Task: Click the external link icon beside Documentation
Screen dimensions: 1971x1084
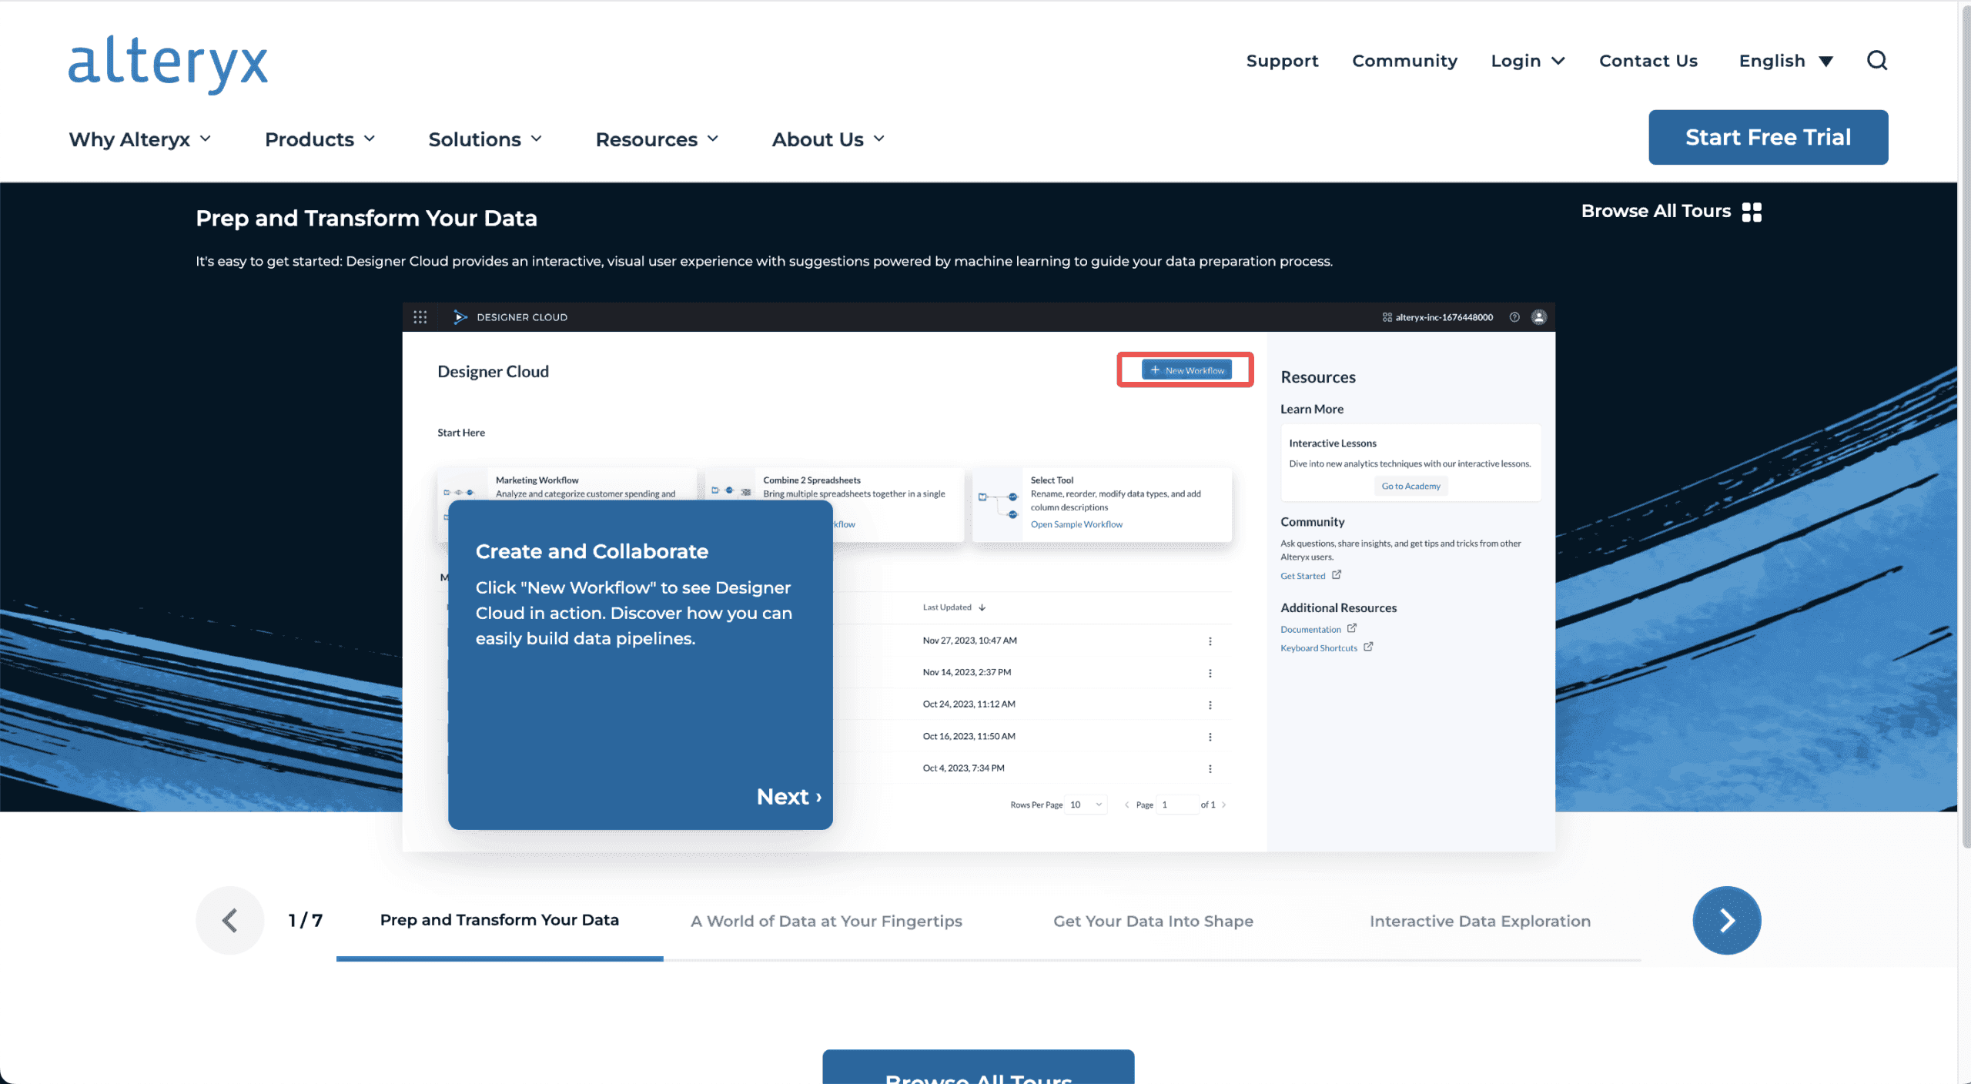Action: pyautogui.click(x=1354, y=627)
